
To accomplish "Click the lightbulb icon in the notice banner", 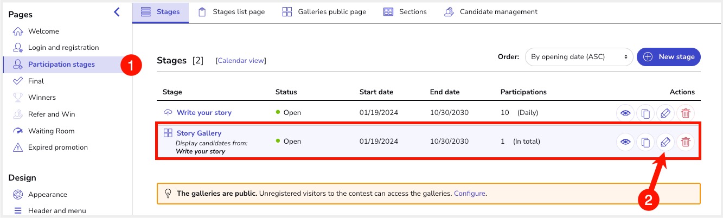I will [x=168, y=193].
